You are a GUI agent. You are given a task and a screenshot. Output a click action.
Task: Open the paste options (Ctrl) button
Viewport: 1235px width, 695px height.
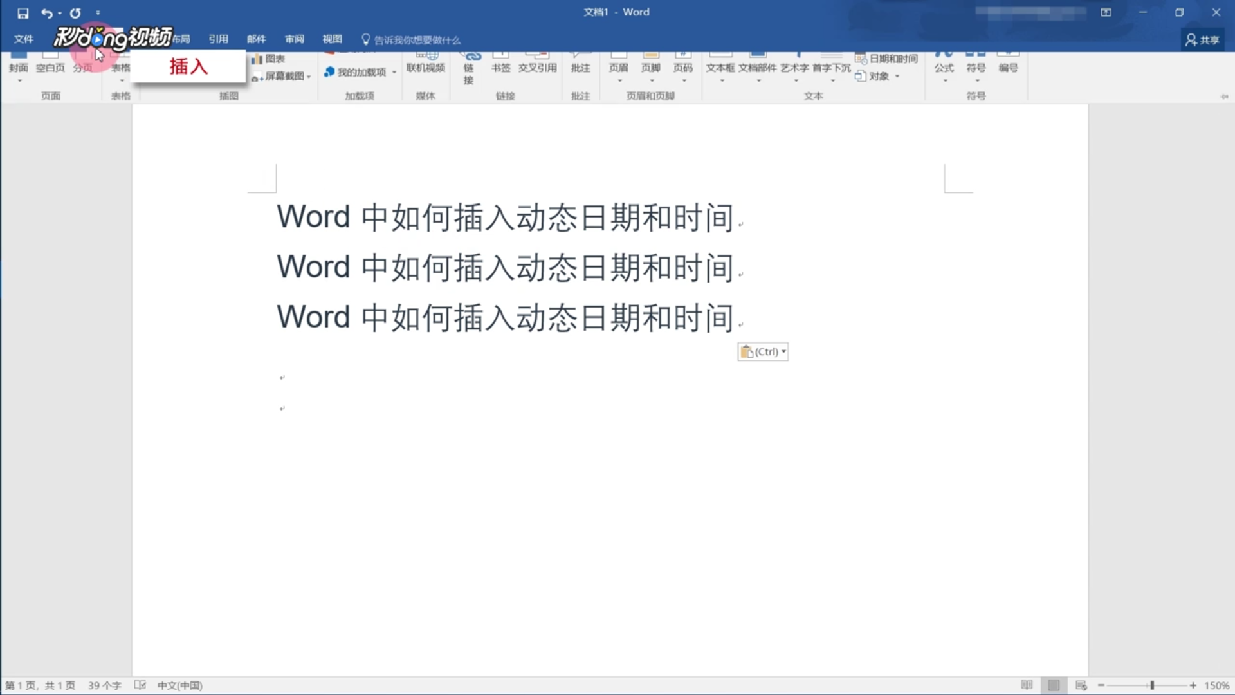[763, 352]
